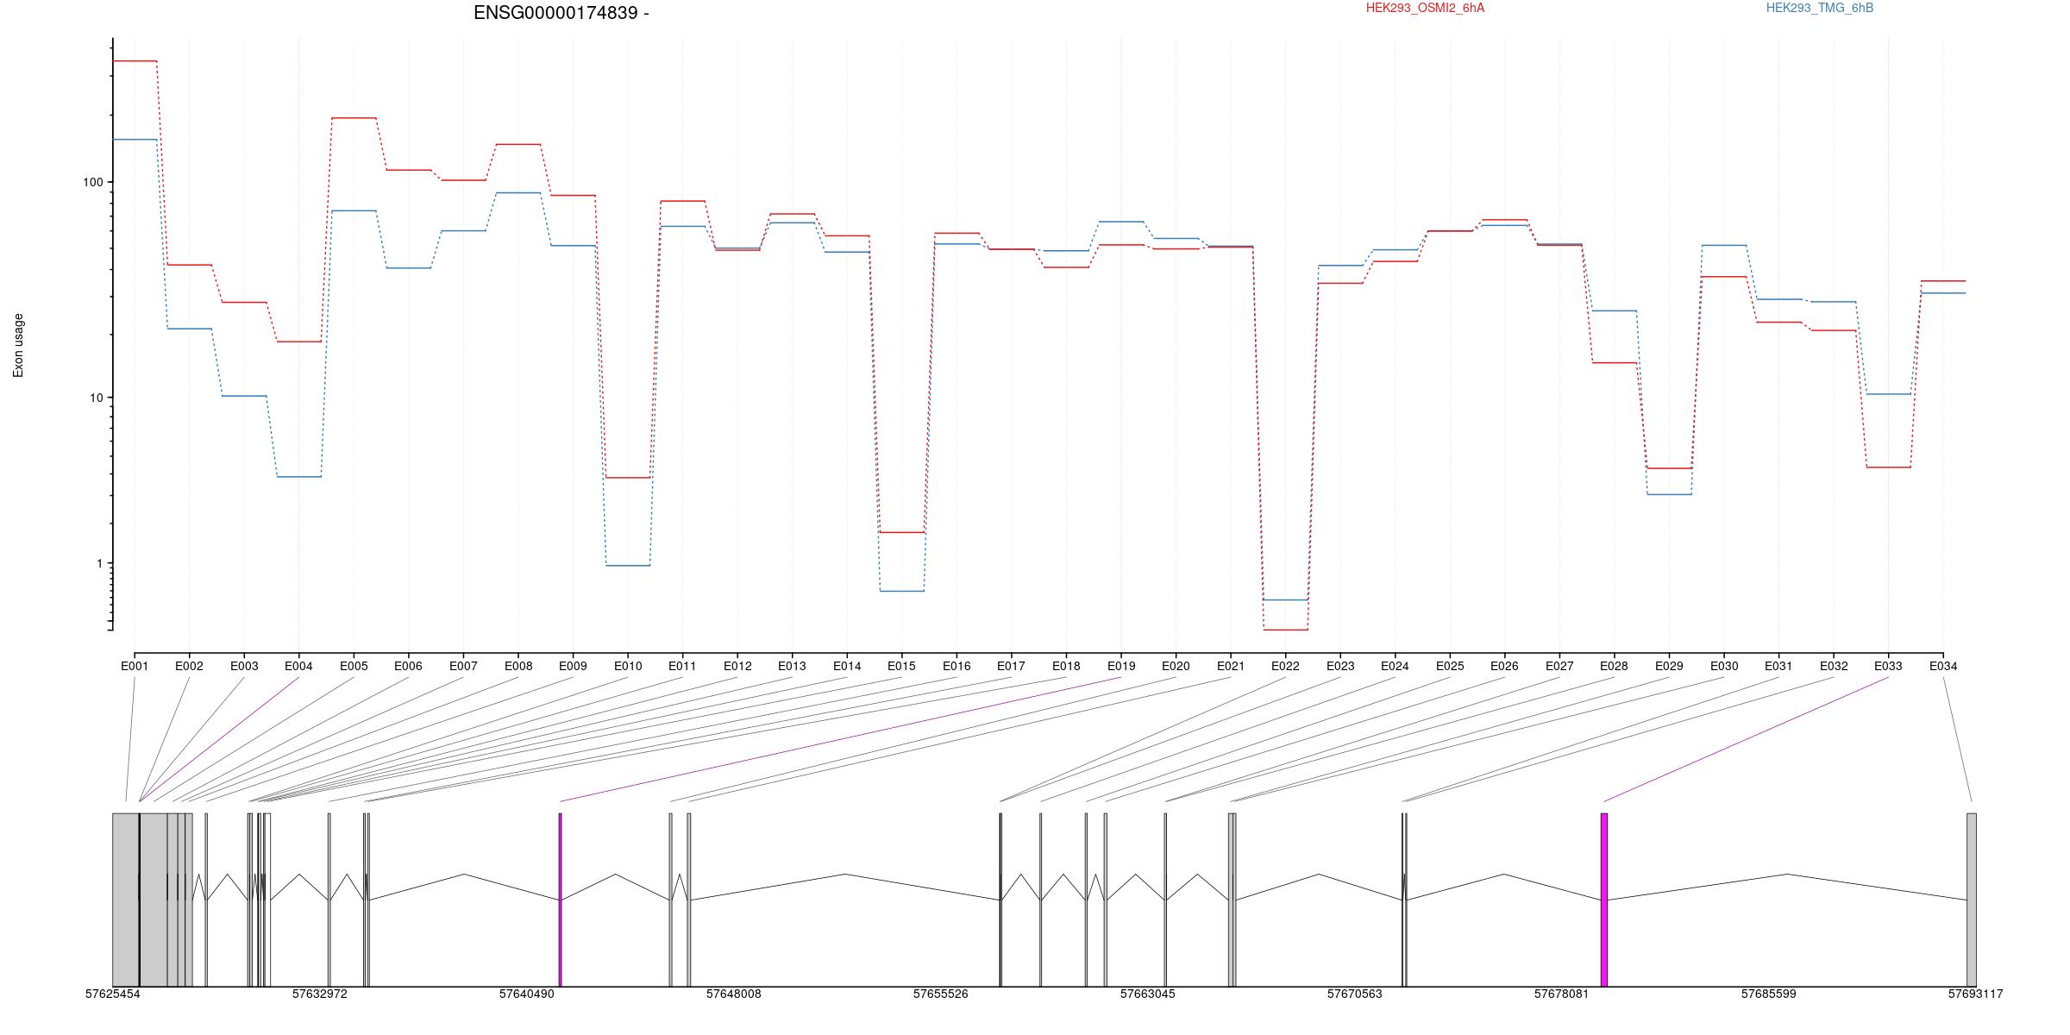The image size is (2070, 1035).
Task: Click the E028 exon label
Action: point(1614,666)
